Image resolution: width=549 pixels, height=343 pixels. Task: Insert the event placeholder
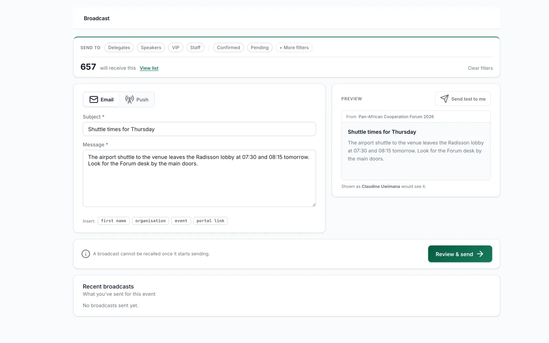click(x=181, y=221)
